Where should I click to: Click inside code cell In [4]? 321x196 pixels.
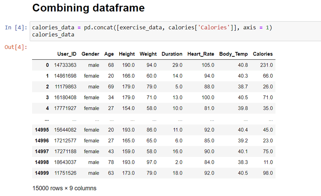tap(175, 31)
